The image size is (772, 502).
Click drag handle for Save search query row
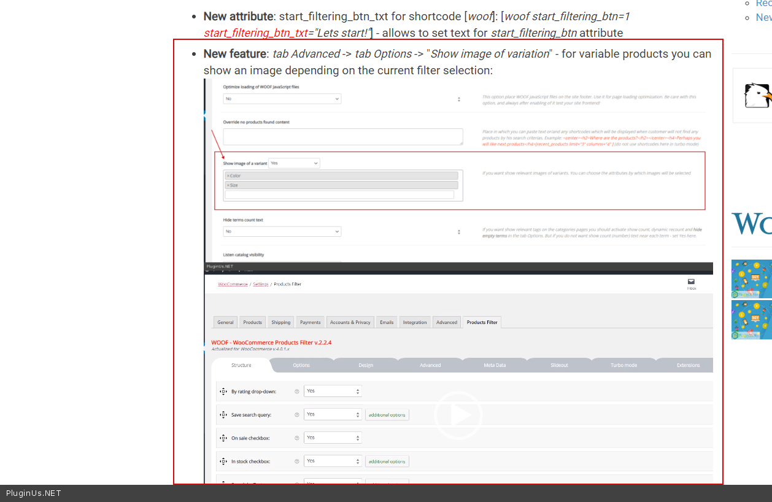pos(223,415)
